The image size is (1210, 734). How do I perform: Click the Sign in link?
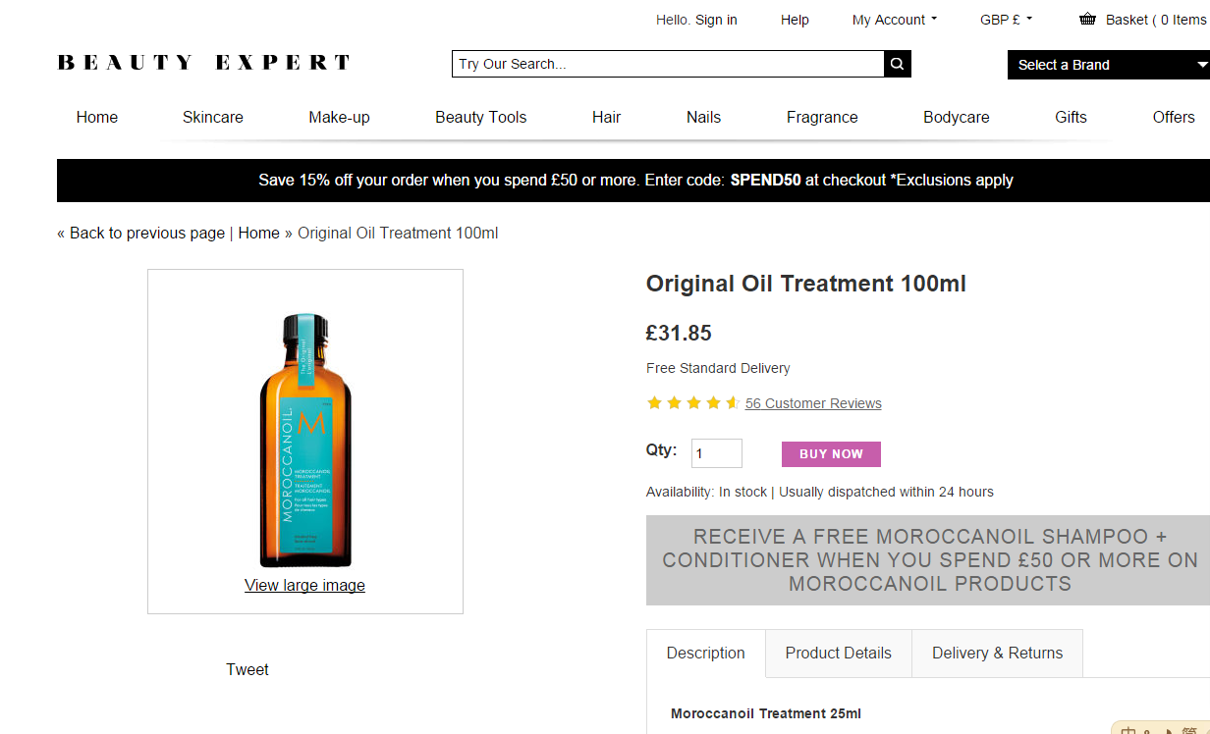pyautogui.click(x=716, y=20)
